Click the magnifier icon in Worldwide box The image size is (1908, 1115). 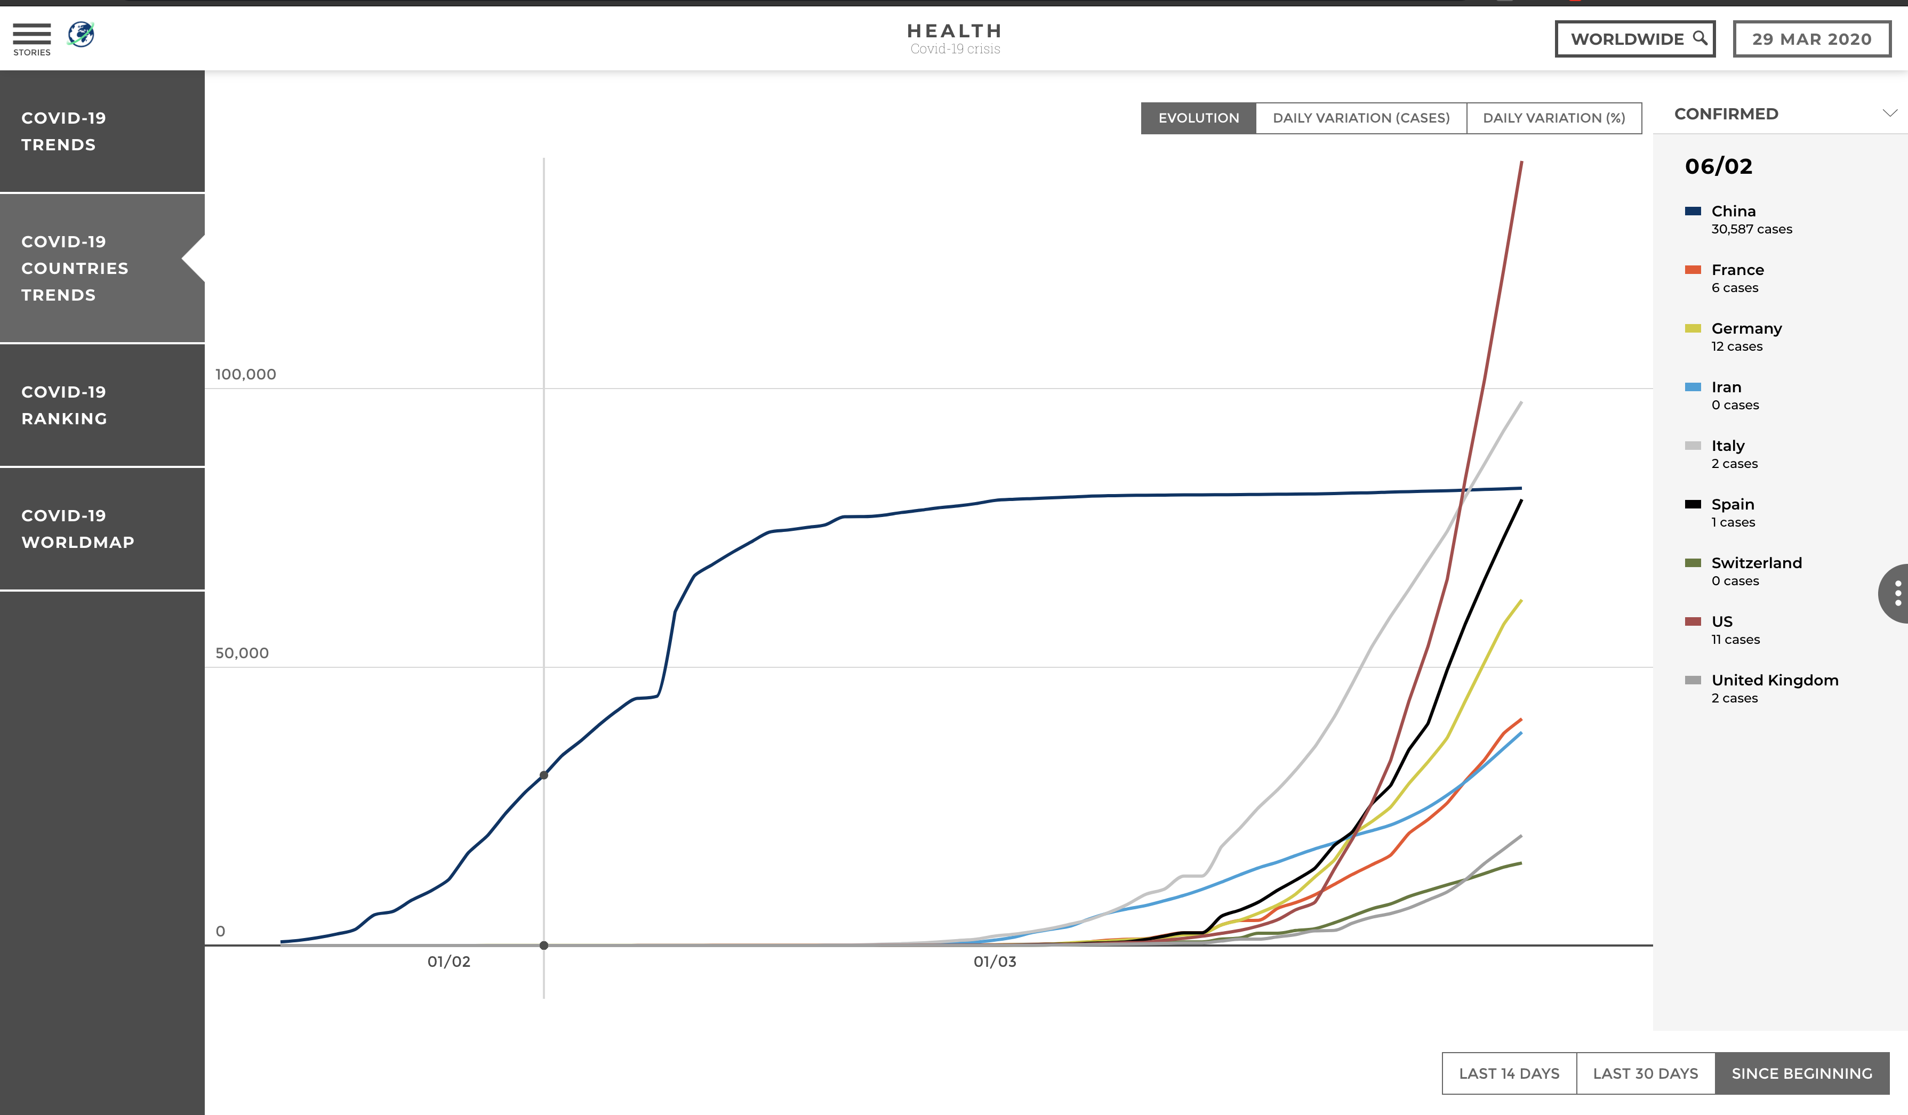pyautogui.click(x=1700, y=38)
